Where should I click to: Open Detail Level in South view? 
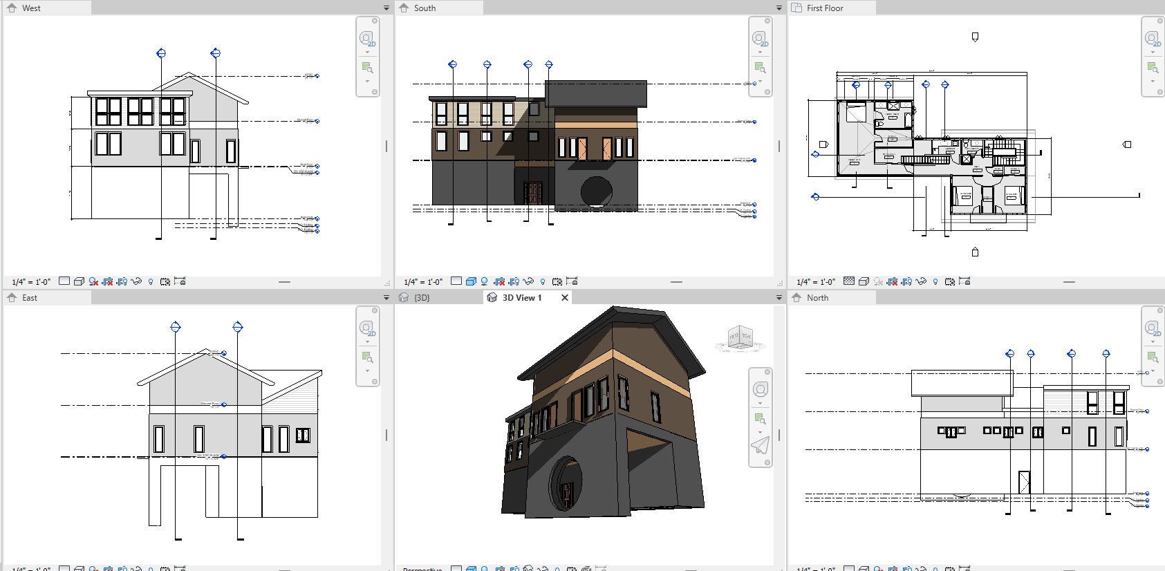(x=456, y=281)
